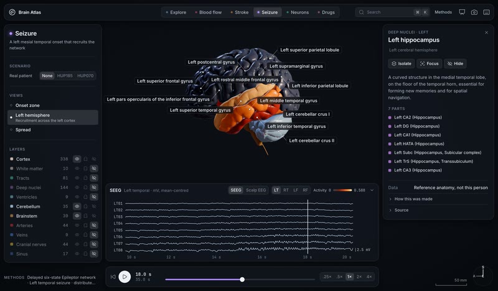Show the Veins layer eye icon
Viewport: 498px width, 291px height.
pyautogui.click(x=77, y=235)
